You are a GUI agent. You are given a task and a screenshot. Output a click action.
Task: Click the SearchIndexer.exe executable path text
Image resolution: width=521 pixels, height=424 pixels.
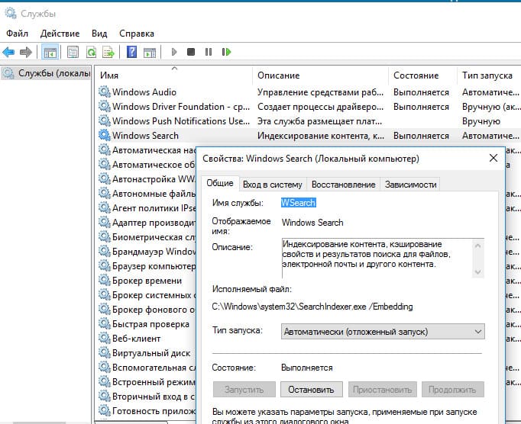pyautogui.click(x=312, y=307)
